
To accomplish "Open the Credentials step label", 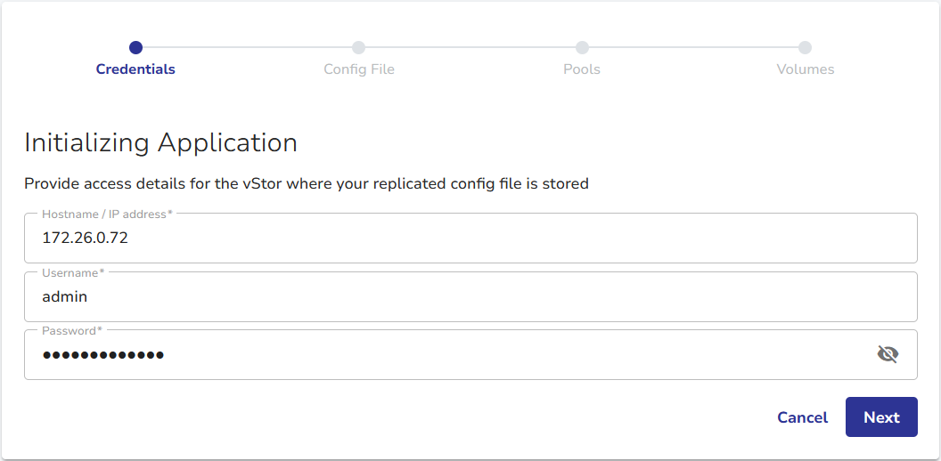I will click(135, 69).
